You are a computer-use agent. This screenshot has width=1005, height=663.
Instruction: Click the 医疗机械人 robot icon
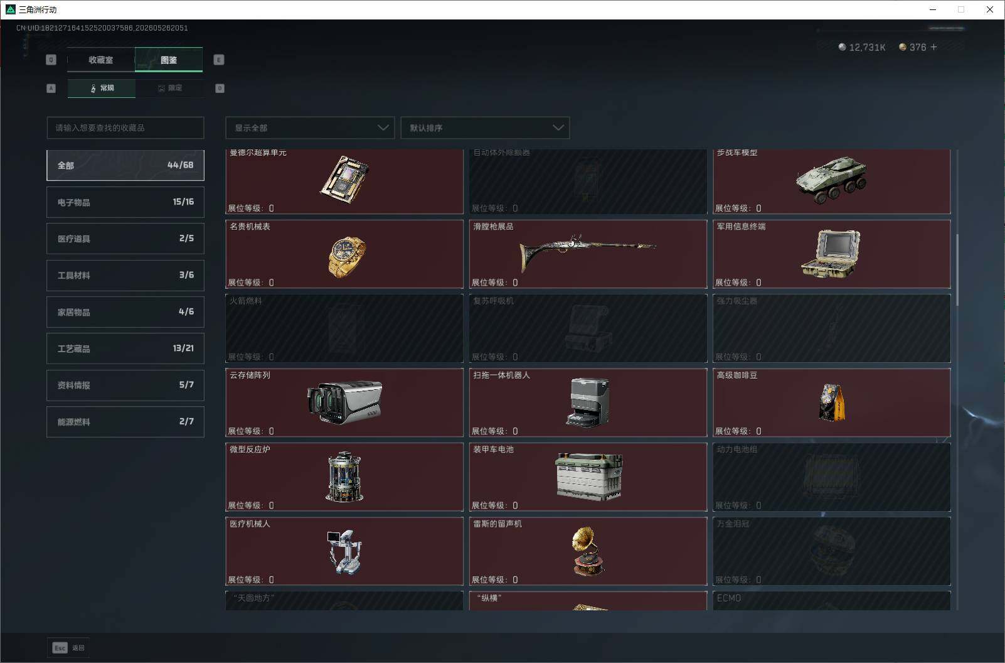click(x=344, y=552)
